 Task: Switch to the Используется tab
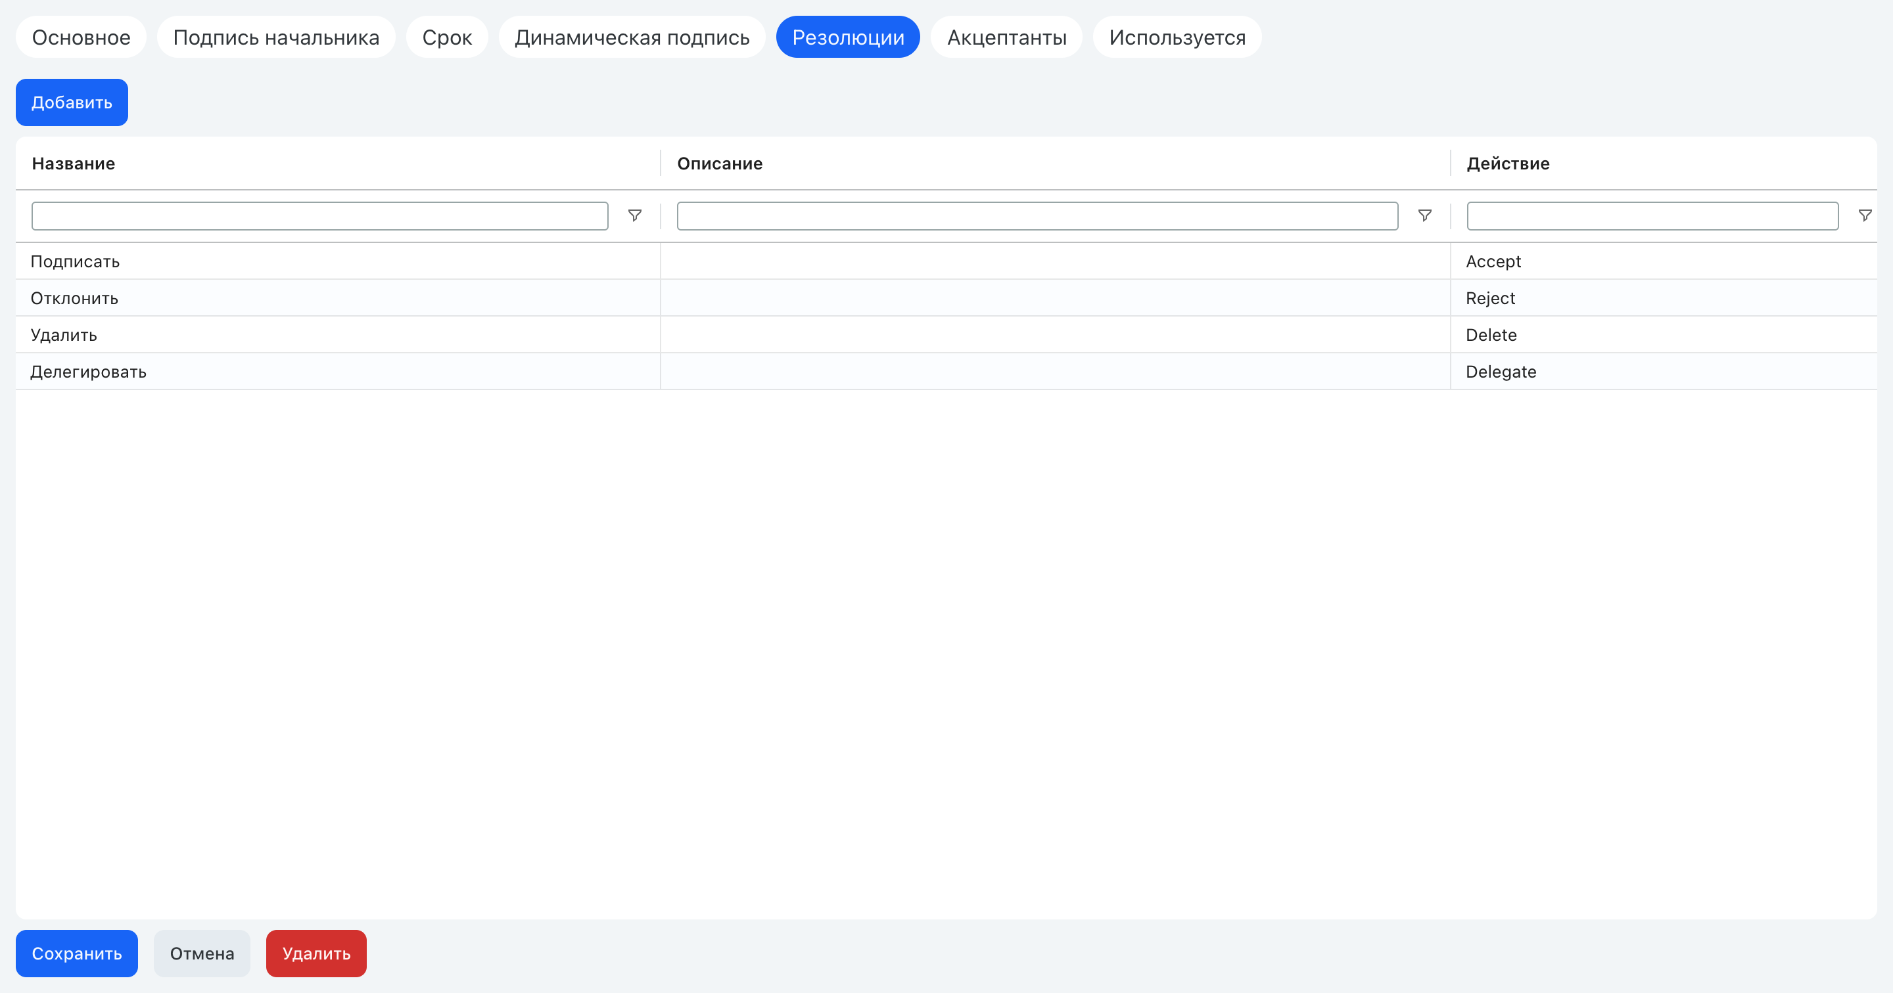[1177, 37]
